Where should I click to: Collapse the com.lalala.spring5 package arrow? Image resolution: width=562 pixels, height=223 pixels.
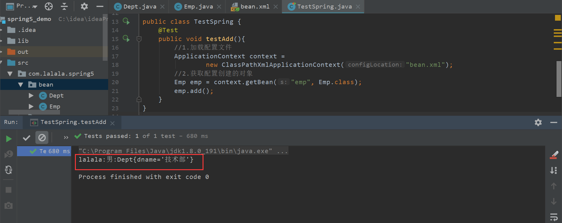click(10, 74)
